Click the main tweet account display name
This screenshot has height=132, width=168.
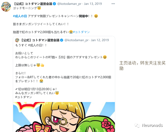pyautogui.click(x=33, y=4)
